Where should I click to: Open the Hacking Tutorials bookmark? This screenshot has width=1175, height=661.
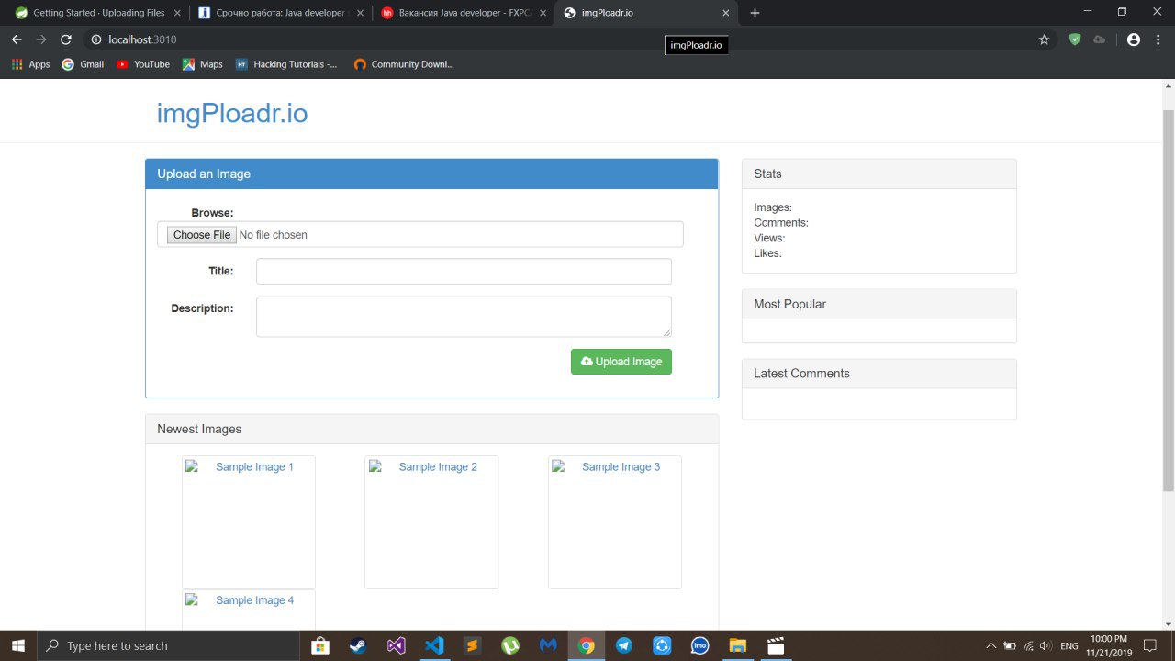coord(286,64)
